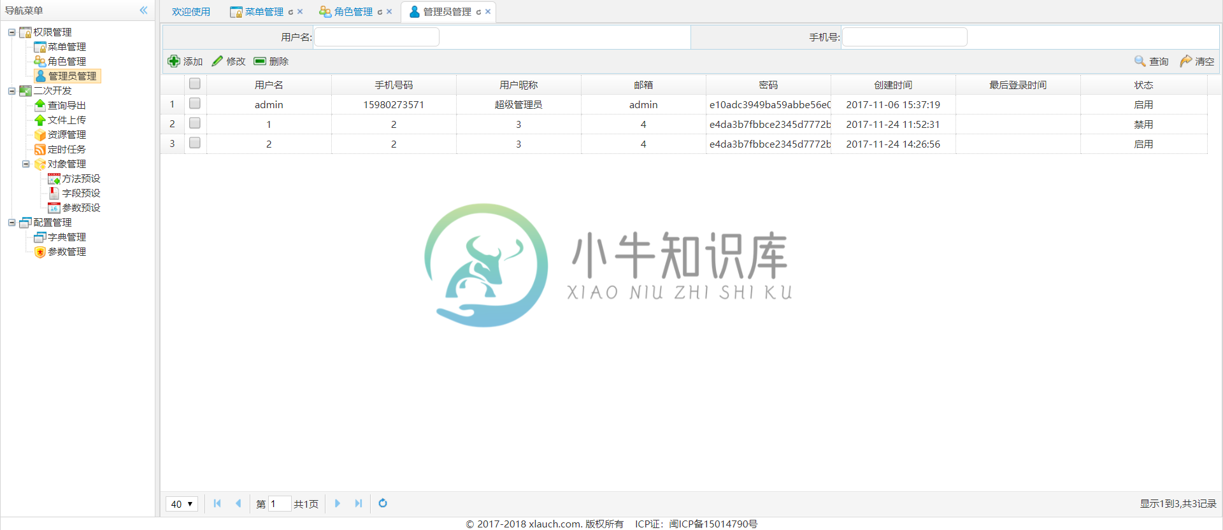This screenshot has width=1223, height=530.
Task: Switch to the 欢迎使用 tab
Action: tap(191, 12)
